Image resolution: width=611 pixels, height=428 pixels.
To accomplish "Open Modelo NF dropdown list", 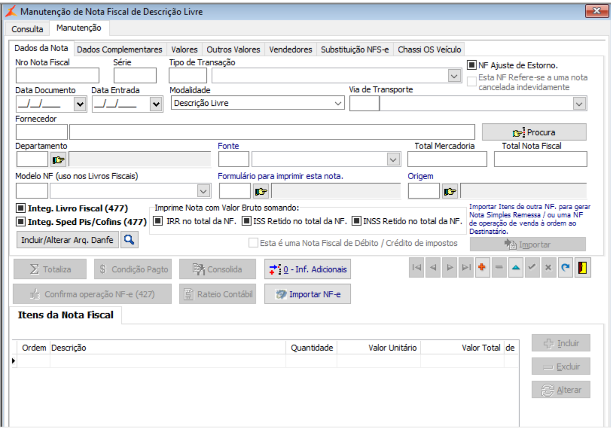I will (x=203, y=191).
